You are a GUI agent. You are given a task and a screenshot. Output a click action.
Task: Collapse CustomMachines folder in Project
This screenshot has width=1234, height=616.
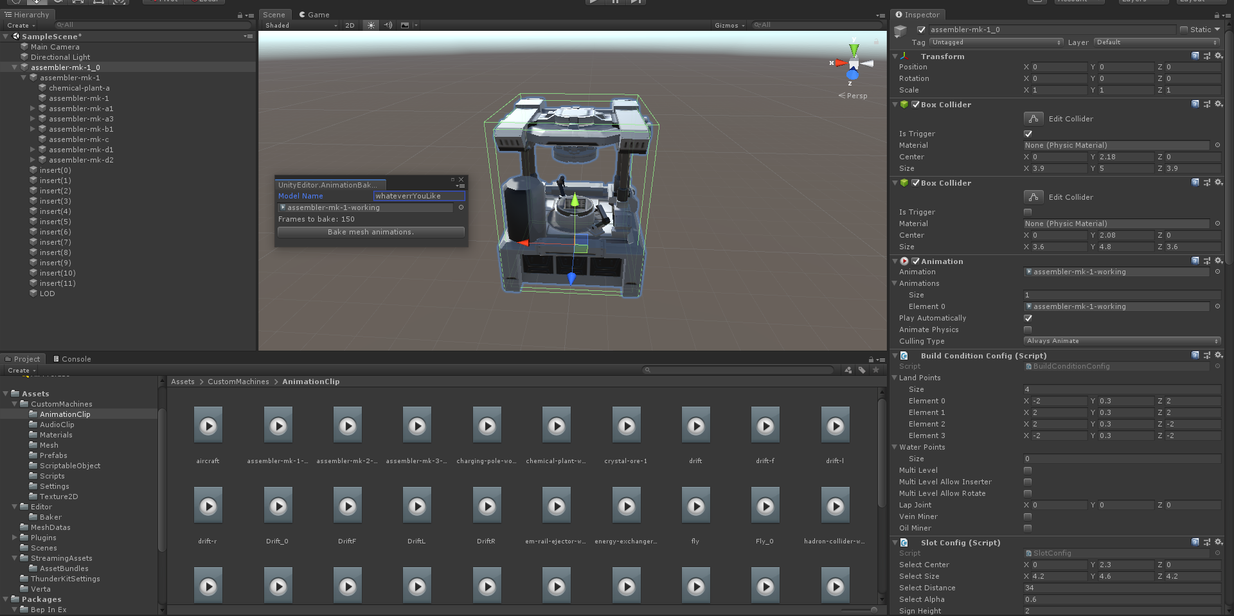pyautogui.click(x=15, y=404)
